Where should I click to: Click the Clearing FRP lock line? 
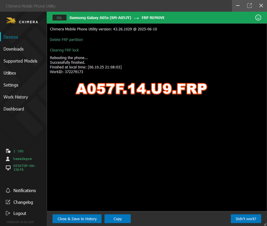[x=64, y=50]
